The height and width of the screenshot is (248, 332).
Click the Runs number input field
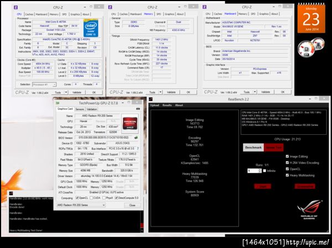coord(253,171)
